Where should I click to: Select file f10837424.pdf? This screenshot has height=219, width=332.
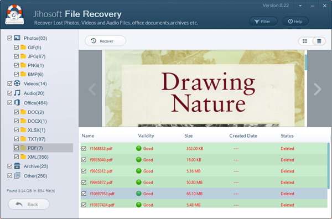click(x=102, y=205)
